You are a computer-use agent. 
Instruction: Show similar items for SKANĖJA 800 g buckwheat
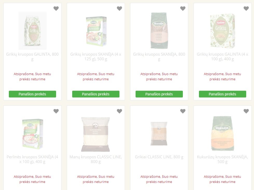(x=159, y=94)
